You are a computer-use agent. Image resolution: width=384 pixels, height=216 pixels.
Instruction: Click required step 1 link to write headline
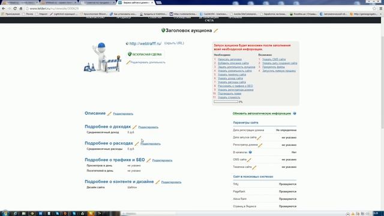[x=230, y=59]
